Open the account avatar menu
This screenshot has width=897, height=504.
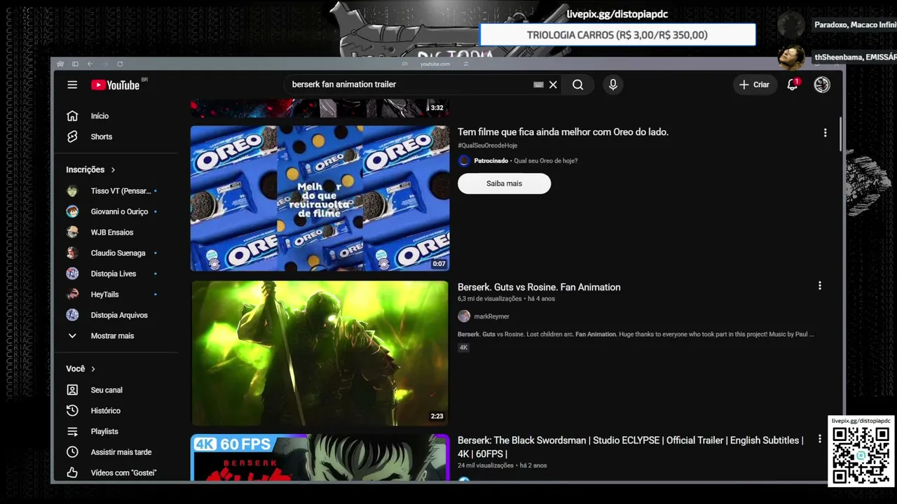coord(822,85)
